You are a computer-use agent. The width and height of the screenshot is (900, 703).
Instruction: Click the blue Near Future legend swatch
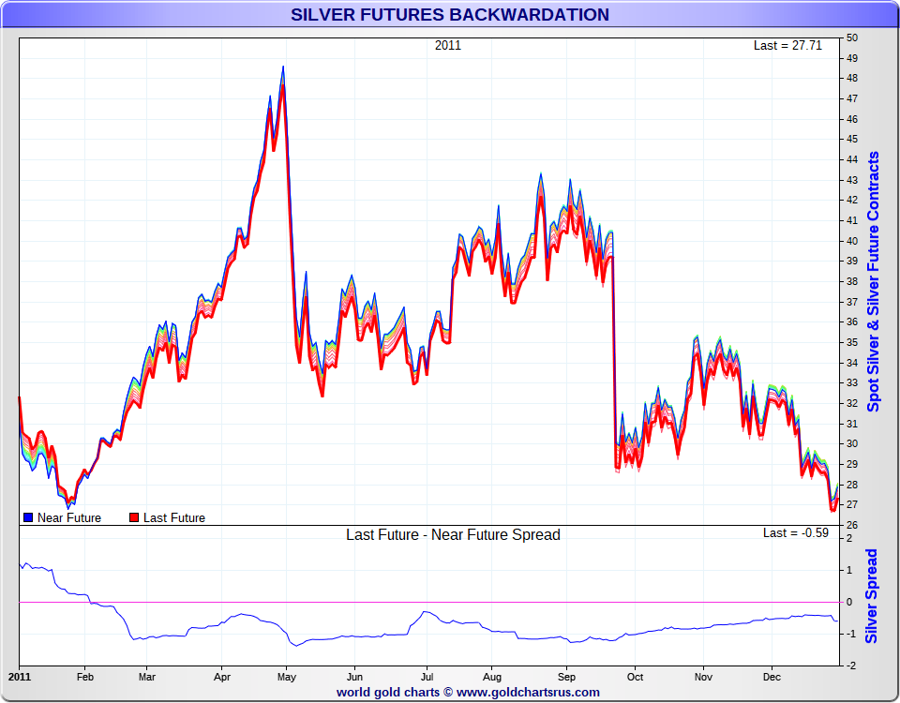pos(28,517)
